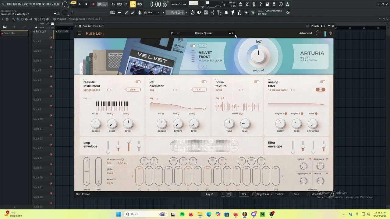Image resolution: width=390 pixels, height=219 pixels.
Task: Click the clean mode button
Action: 133,90
